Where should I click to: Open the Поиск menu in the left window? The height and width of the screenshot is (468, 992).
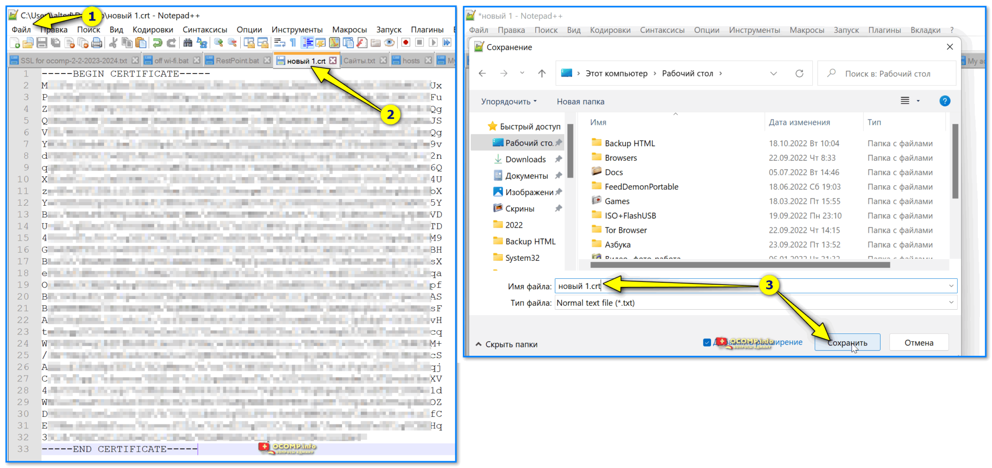89,30
